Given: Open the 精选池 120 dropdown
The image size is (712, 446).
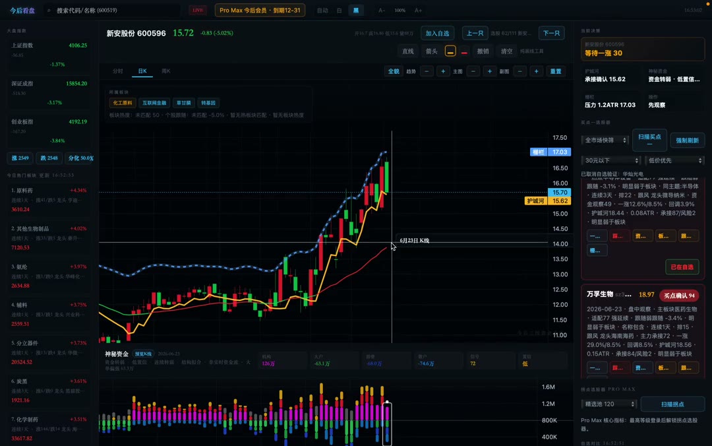Looking at the screenshot, I should click(609, 404).
